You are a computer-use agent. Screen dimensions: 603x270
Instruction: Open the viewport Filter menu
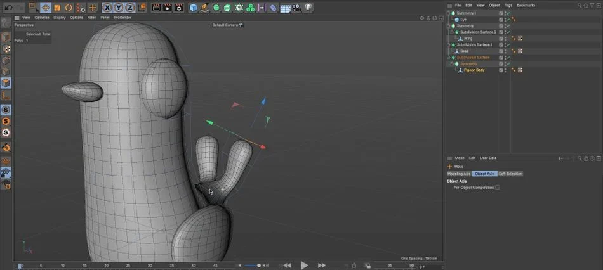(91, 18)
